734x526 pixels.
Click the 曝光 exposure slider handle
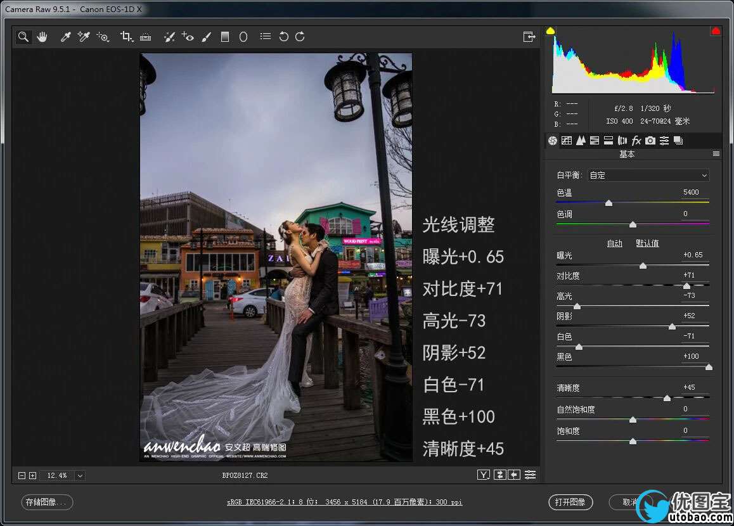643,266
